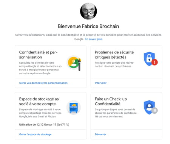Click the security card description text
The width and height of the screenshot is (170, 144).
[x=114, y=64]
